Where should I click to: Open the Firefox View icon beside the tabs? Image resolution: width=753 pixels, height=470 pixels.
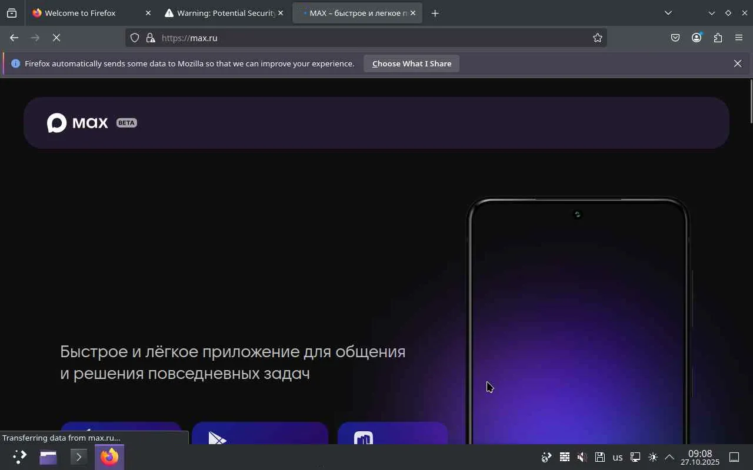(x=12, y=13)
